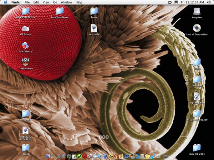Open the File menu

point(27,2)
